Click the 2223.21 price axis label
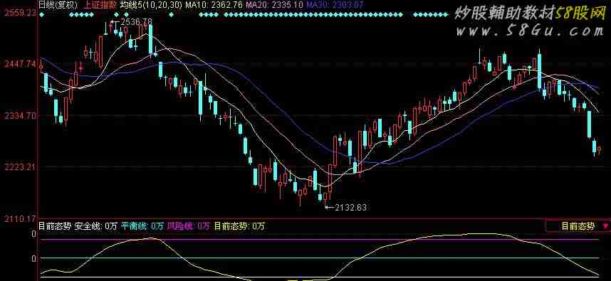The height and width of the screenshot is (281, 611). coord(20,167)
